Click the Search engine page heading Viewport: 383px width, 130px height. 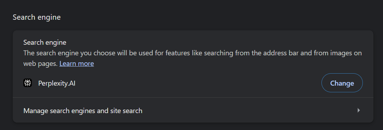pyautogui.click(x=37, y=17)
